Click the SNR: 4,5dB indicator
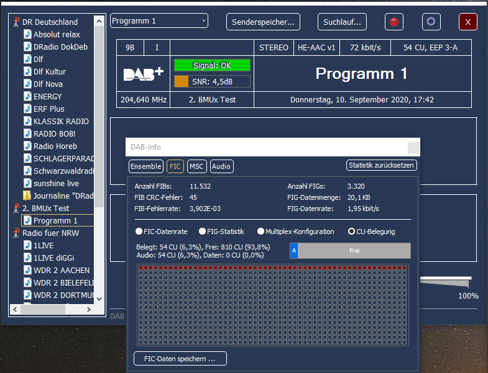 pyautogui.click(x=212, y=81)
